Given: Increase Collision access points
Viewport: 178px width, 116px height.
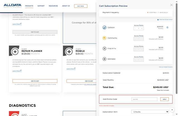Looking at the screenshot, I should 142,28.
